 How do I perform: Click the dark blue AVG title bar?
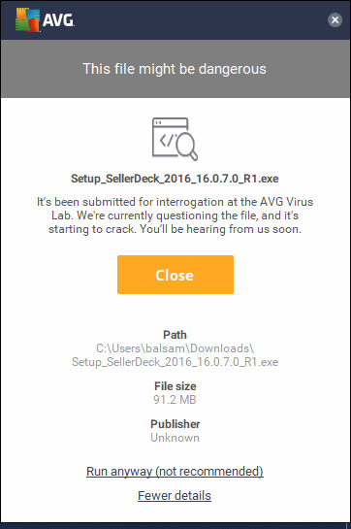tap(175, 20)
